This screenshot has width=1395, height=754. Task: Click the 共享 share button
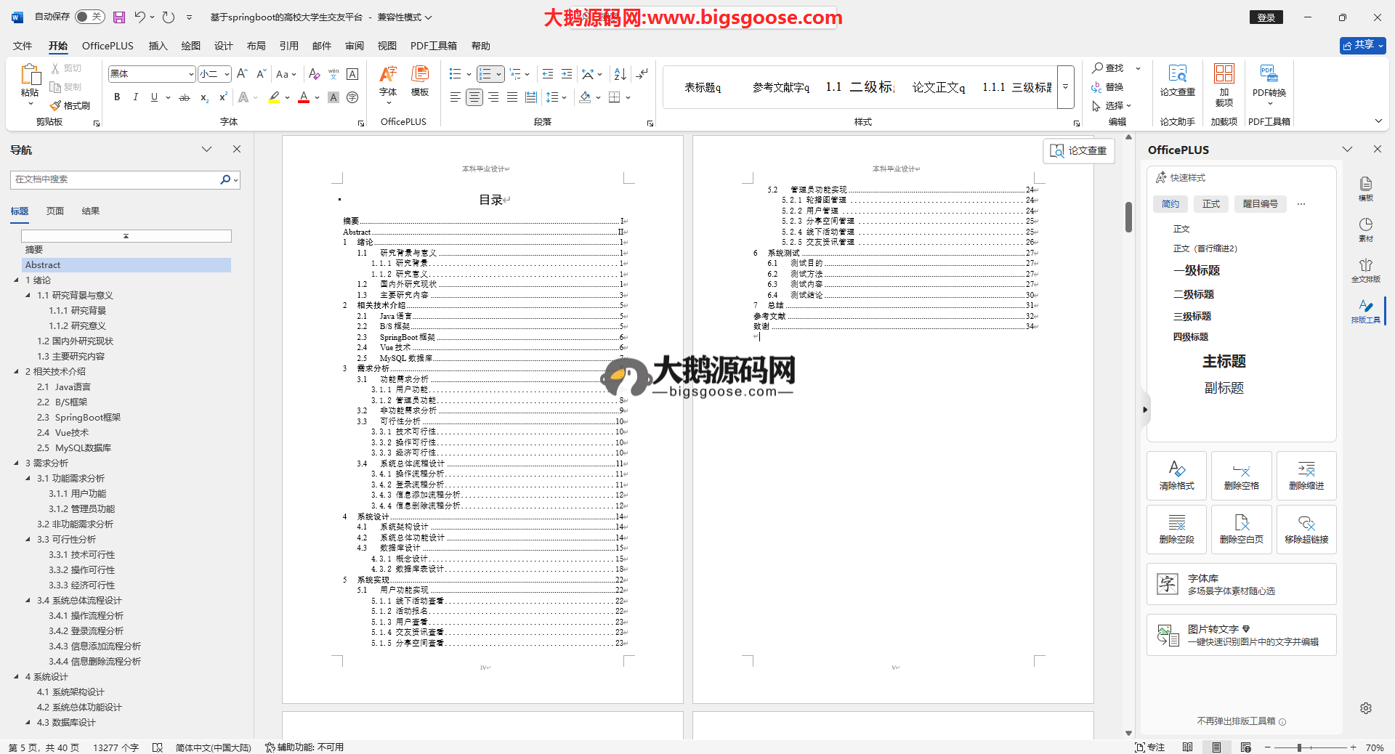click(x=1362, y=45)
